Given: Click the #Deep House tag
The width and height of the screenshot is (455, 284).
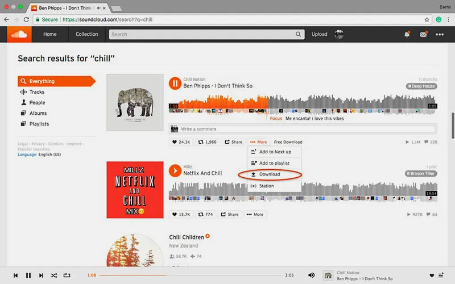Looking at the screenshot, I should 421,86.
